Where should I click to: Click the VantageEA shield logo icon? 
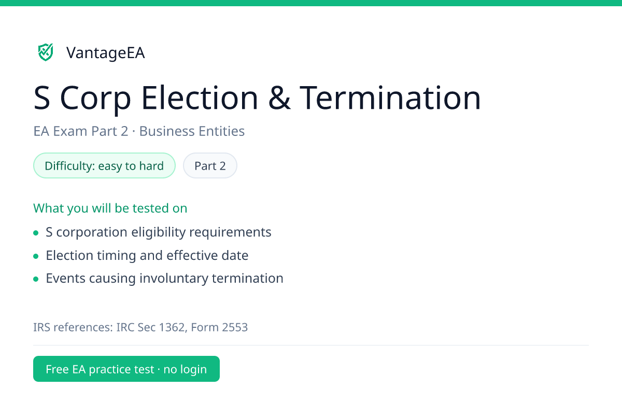[46, 52]
